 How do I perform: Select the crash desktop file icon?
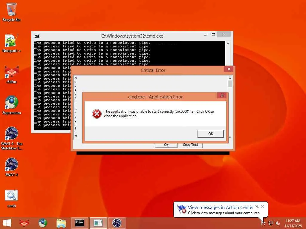point(12,199)
